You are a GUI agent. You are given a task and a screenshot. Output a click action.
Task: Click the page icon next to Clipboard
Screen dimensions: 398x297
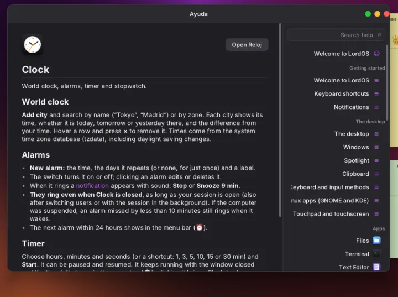pos(376,174)
